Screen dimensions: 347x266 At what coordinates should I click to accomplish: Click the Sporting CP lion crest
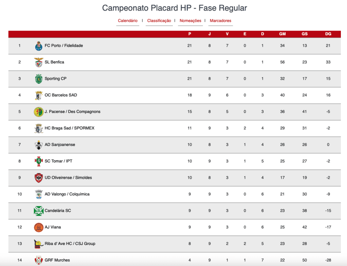(39, 79)
